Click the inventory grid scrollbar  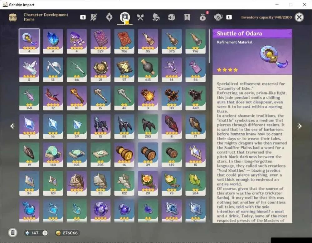coord(209,46)
